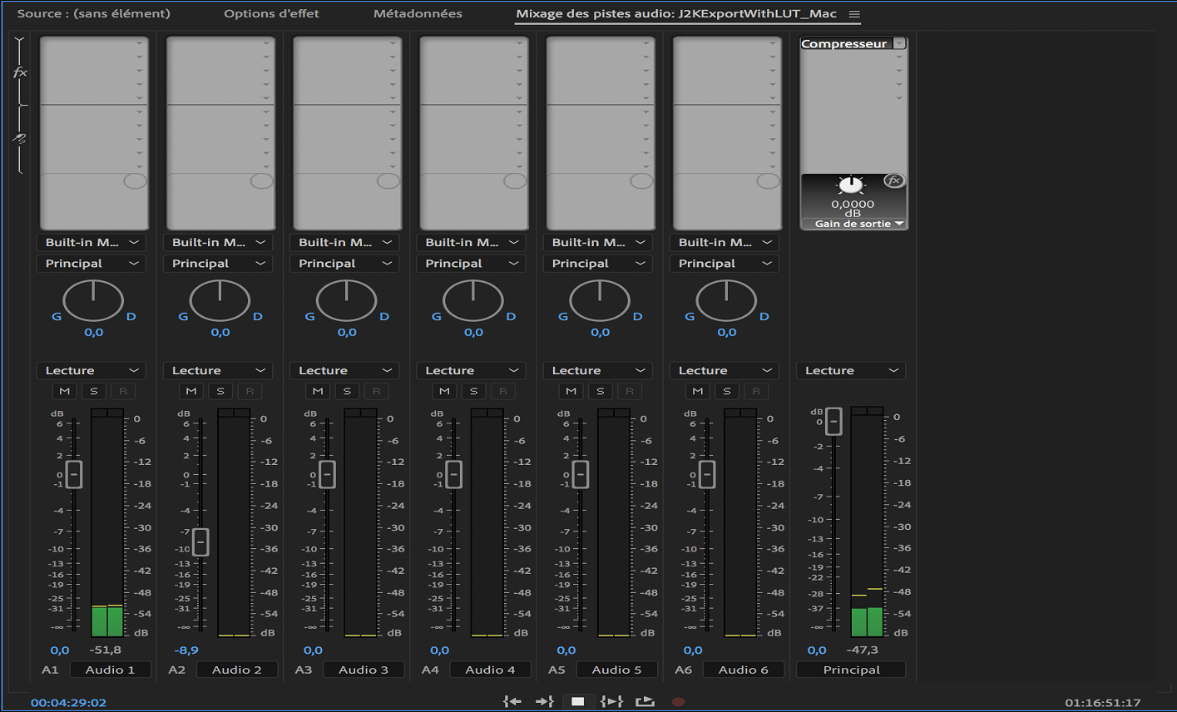Click the Audio 2 volume fader handle
Image resolution: width=1177 pixels, height=712 pixels.
(x=200, y=542)
